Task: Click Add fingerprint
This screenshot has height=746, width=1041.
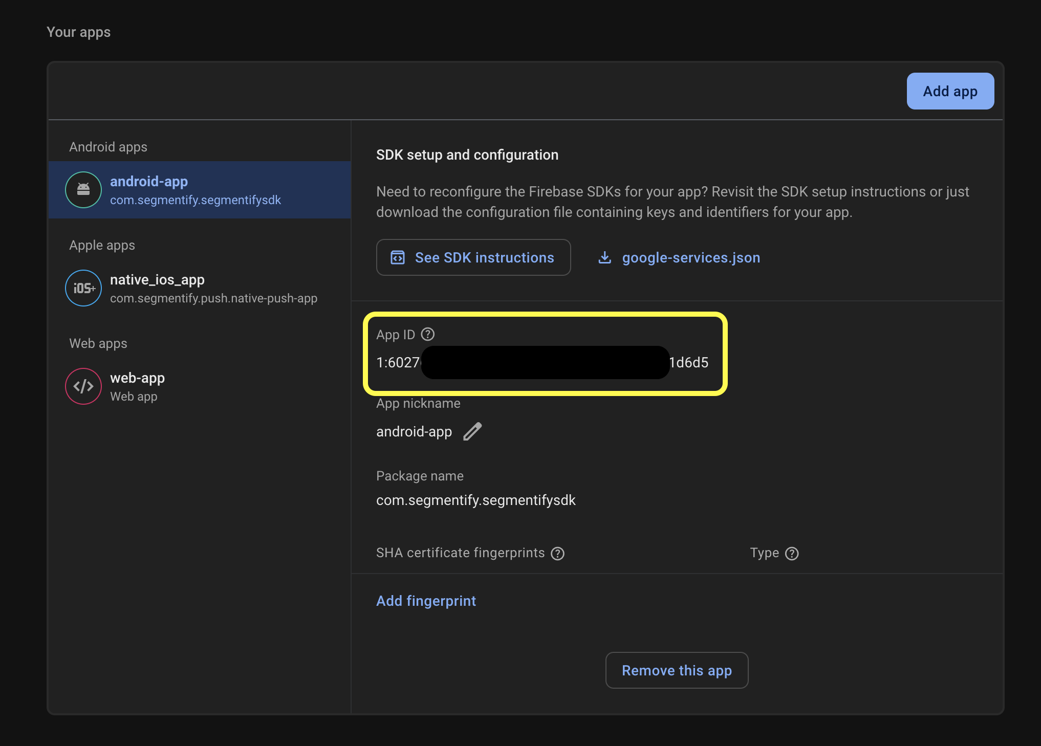Action: coord(426,601)
